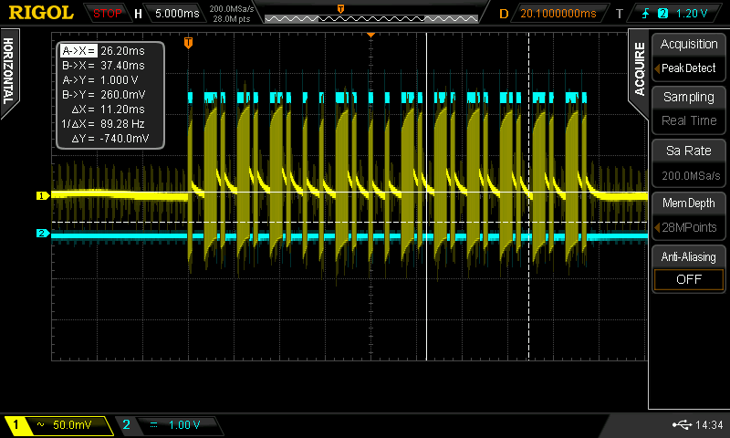730x438 pixels.
Task: Click the rising edge trigger icon
Action: click(645, 14)
